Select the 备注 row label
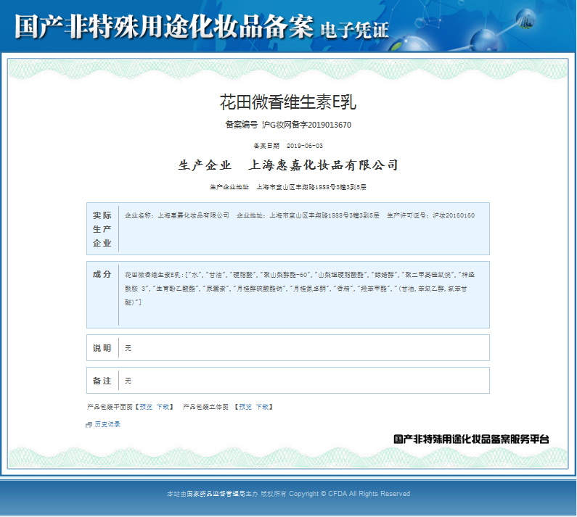The image size is (577, 517). (102, 381)
